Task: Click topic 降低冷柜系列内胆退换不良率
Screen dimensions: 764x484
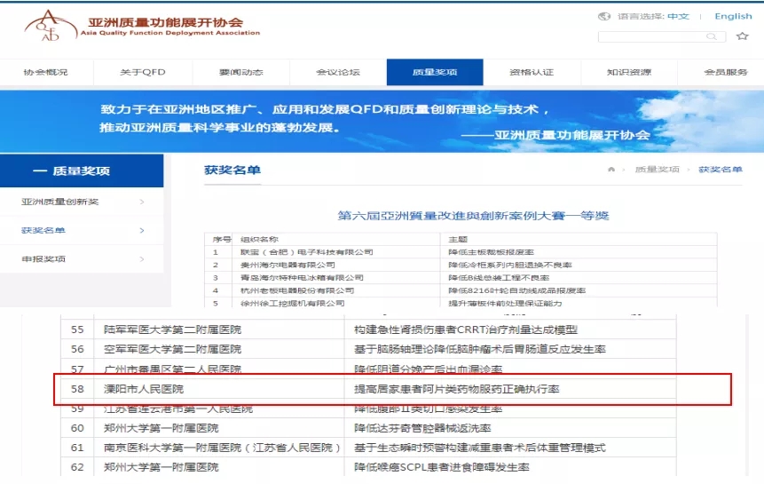Action: pos(510,265)
